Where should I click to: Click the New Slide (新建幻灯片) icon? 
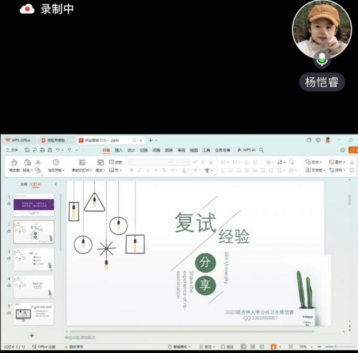coord(82,162)
